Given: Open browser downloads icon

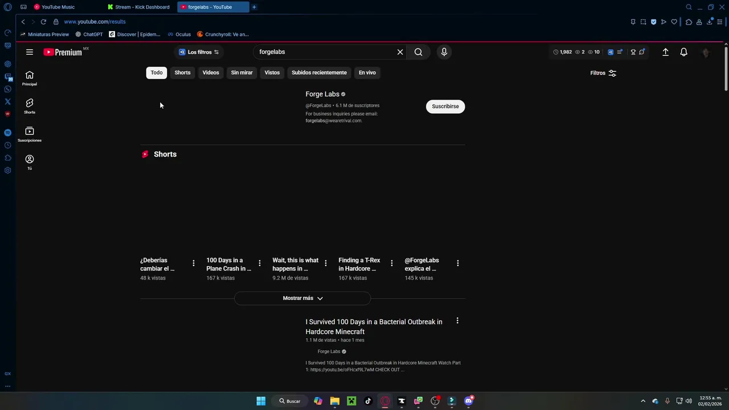Looking at the screenshot, I should [x=710, y=22].
